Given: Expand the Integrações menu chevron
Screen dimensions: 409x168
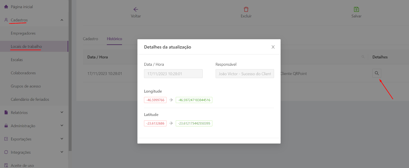Looking at the screenshot, I should click(62, 152).
